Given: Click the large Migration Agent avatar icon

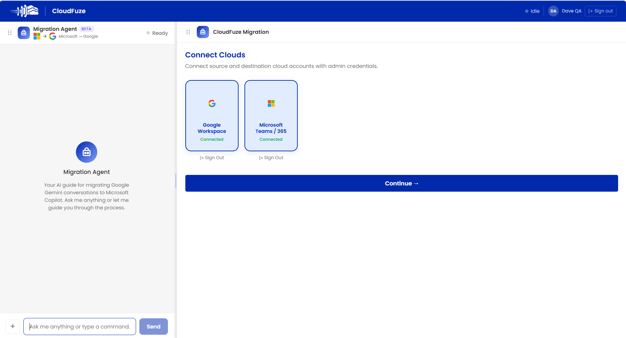Looking at the screenshot, I should pos(86,152).
